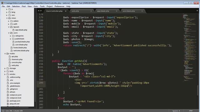Expand the vendor folder
The image size is (200, 112).
(x=5, y=74)
